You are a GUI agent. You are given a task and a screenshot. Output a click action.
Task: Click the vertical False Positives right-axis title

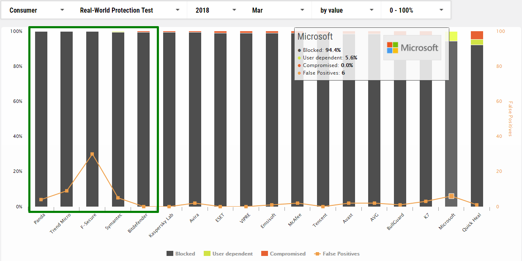point(510,119)
